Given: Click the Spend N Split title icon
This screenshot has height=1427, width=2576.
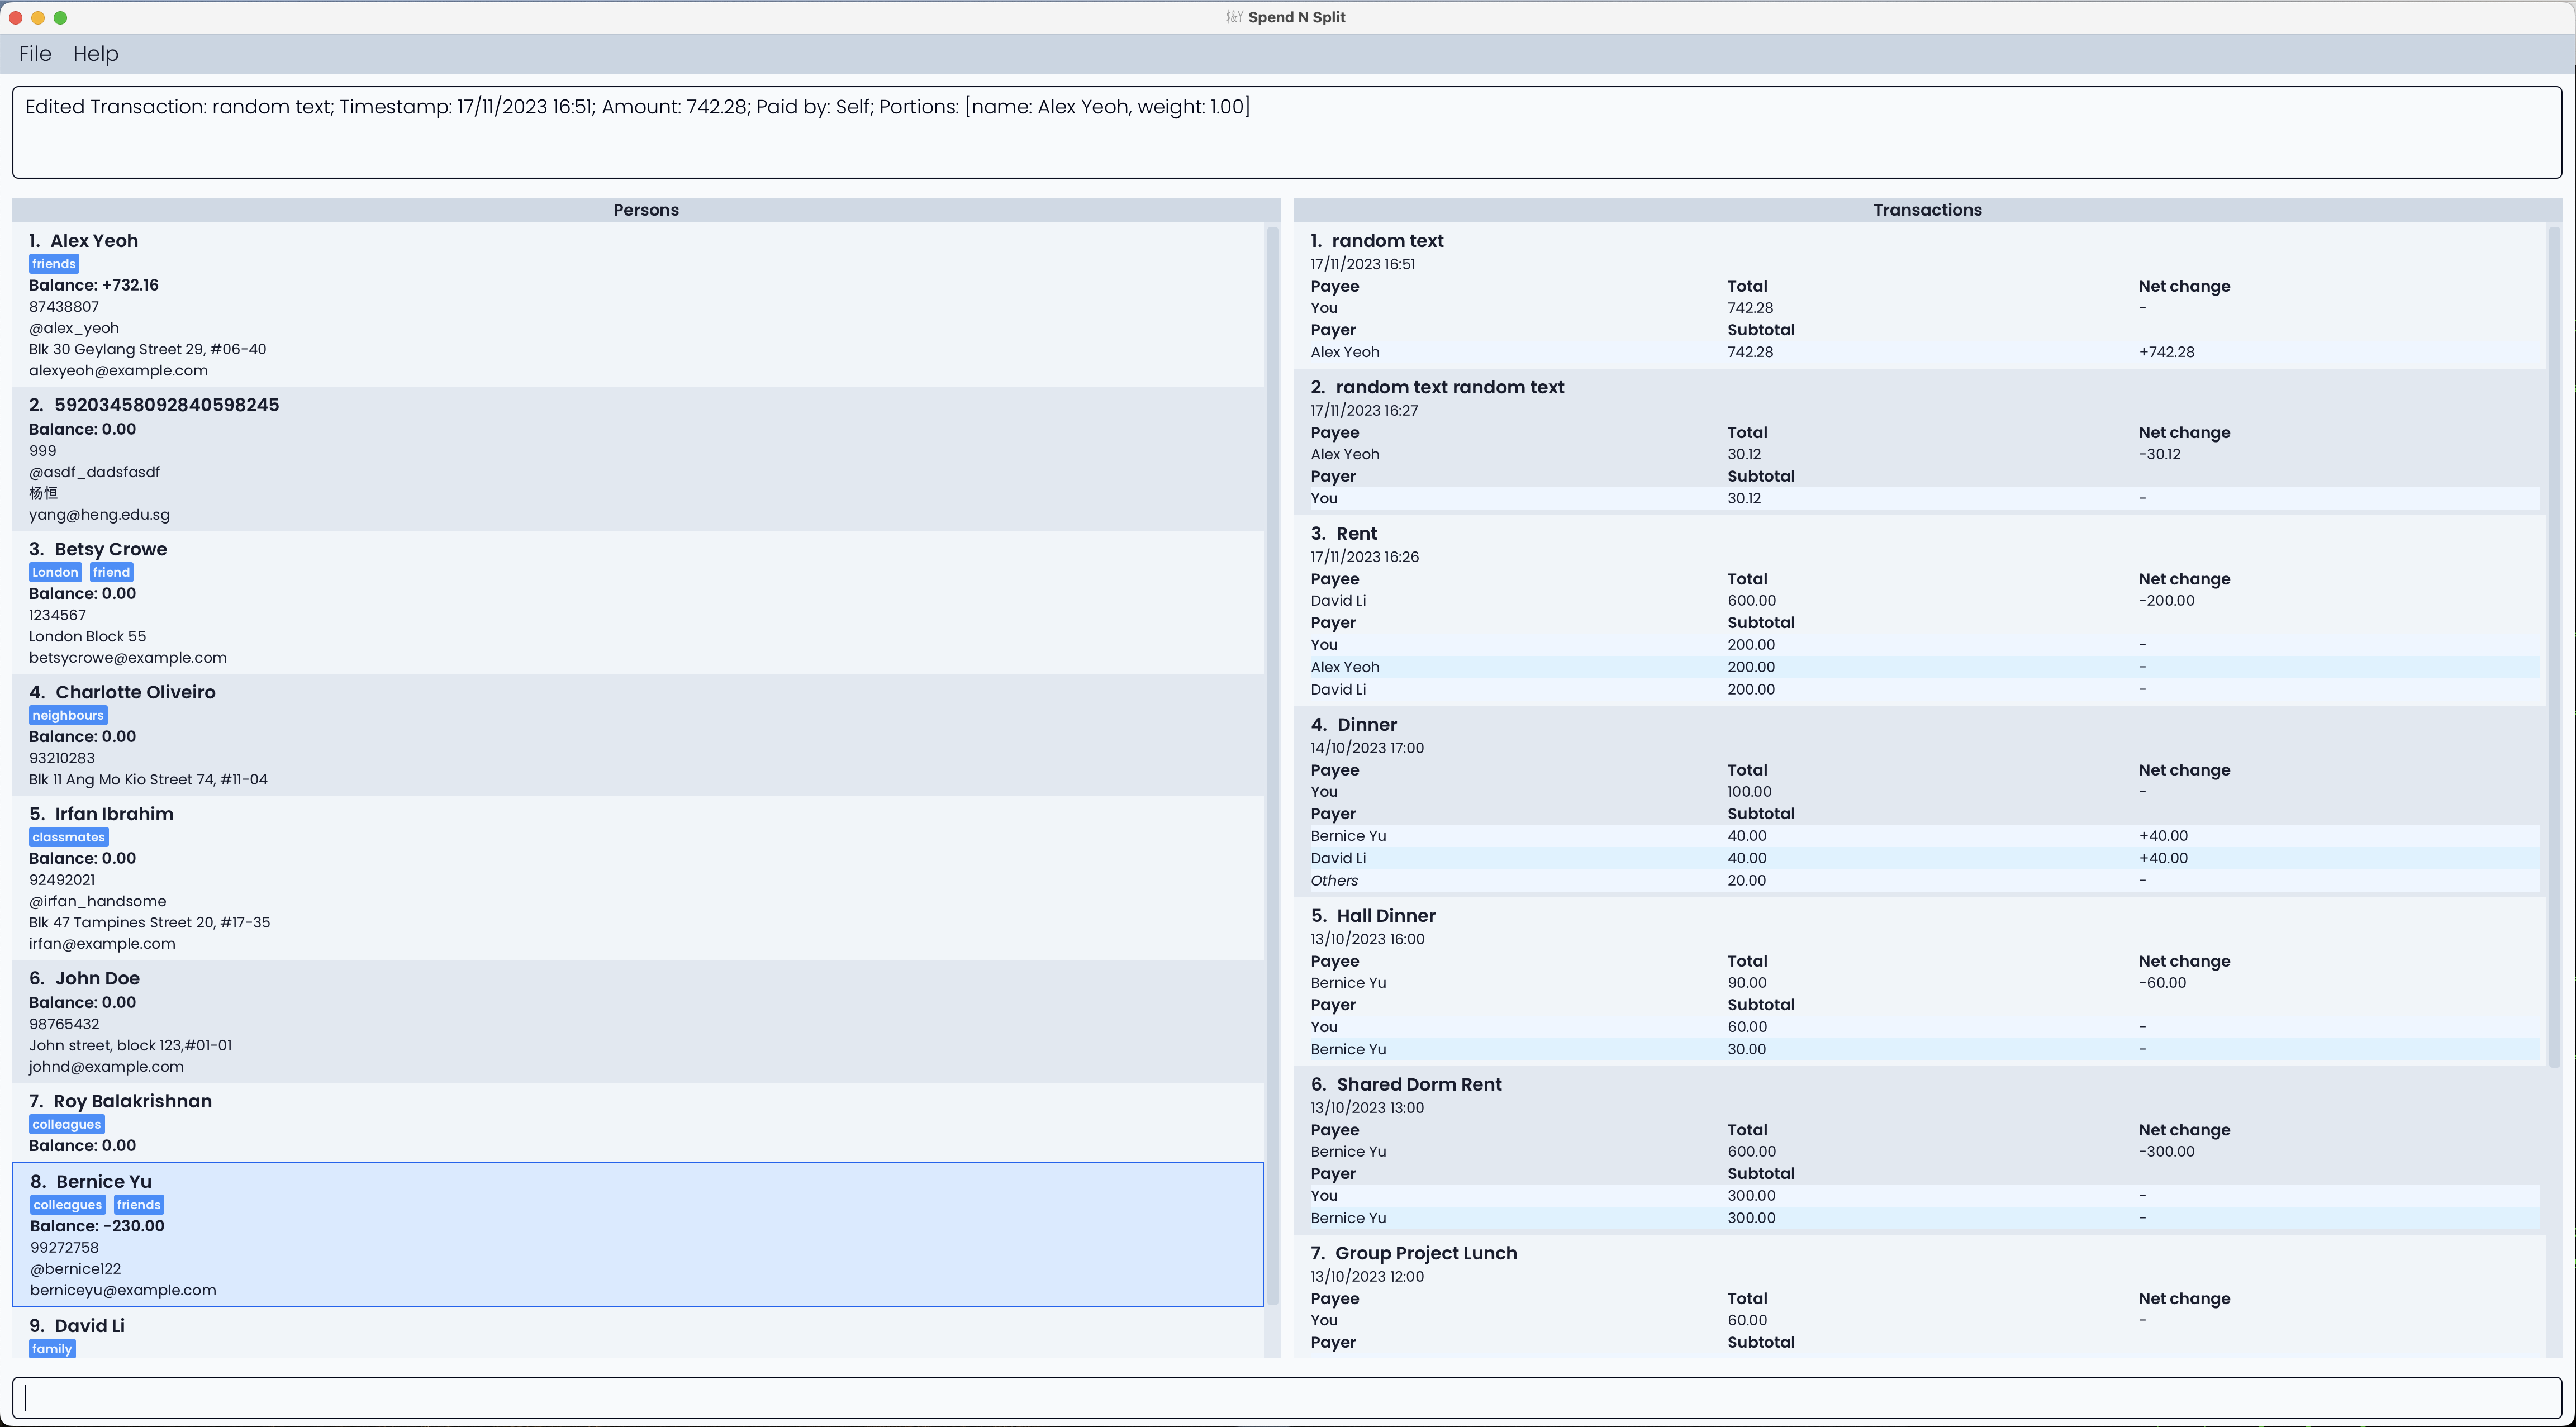Looking at the screenshot, I should pos(1234,17).
